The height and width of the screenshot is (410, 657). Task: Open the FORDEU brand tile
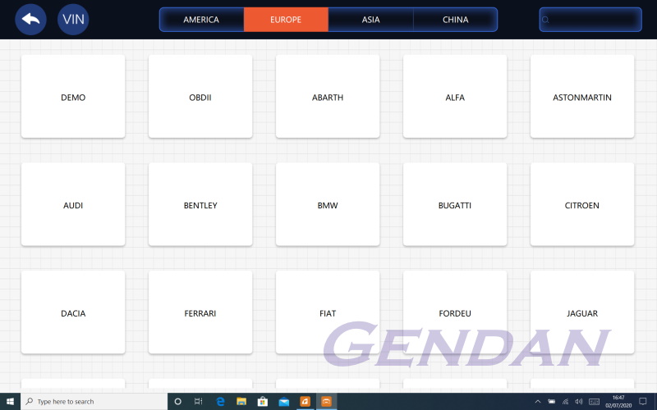[x=455, y=312]
